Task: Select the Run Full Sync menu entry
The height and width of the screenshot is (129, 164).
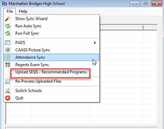Action: pos(51,33)
